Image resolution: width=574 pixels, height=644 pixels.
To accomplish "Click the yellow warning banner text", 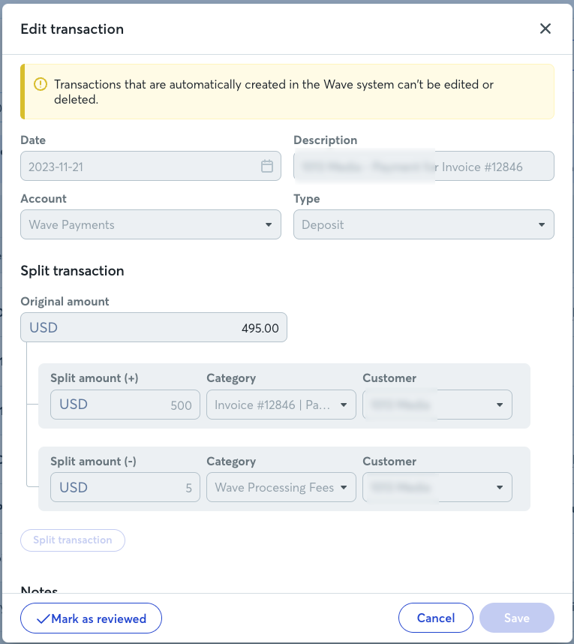I will coord(274,92).
